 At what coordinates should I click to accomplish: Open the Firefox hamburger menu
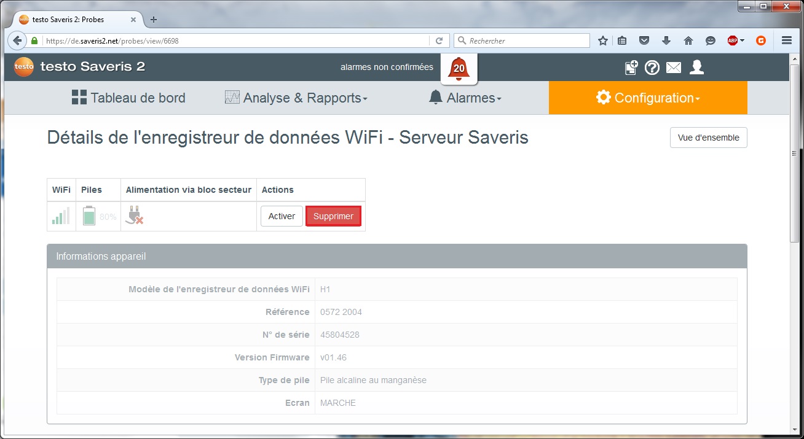coord(787,41)
